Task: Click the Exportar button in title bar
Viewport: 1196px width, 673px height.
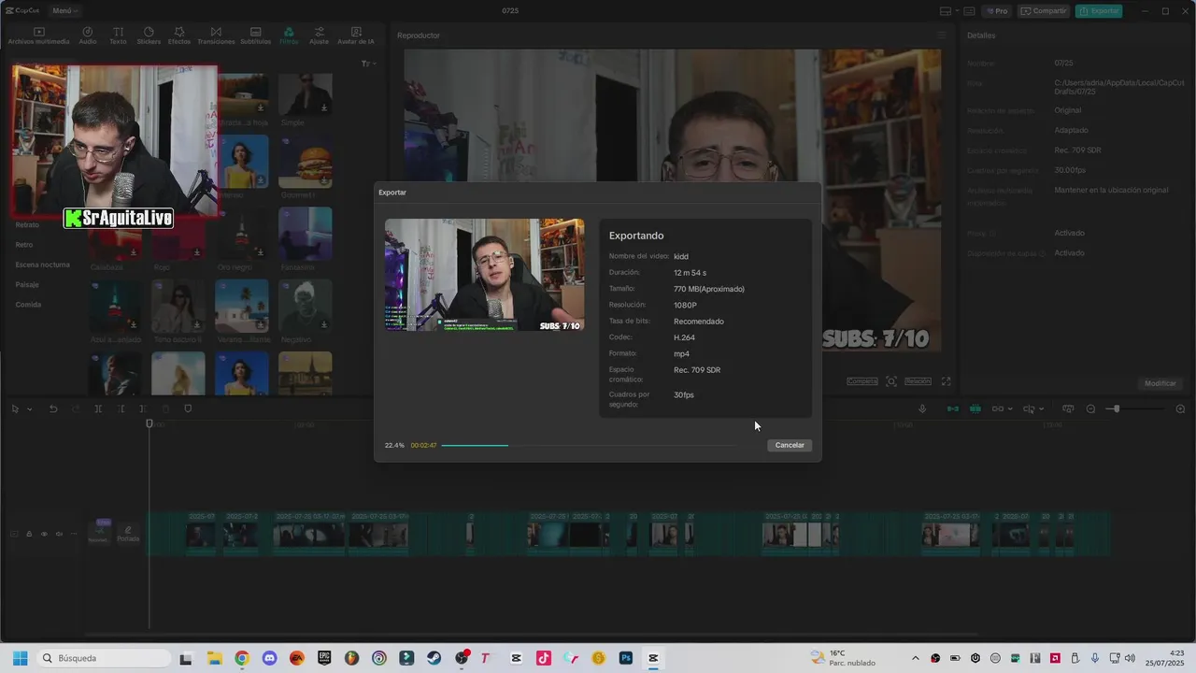Action: tap(1099, 11)
